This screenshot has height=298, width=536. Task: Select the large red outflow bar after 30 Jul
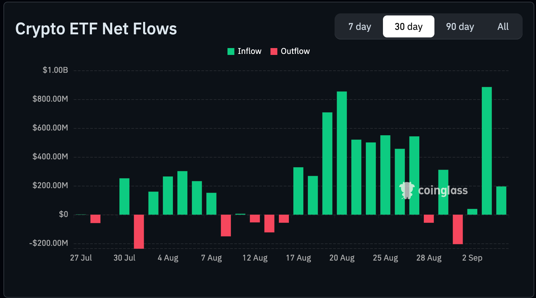tap(139, 232)
